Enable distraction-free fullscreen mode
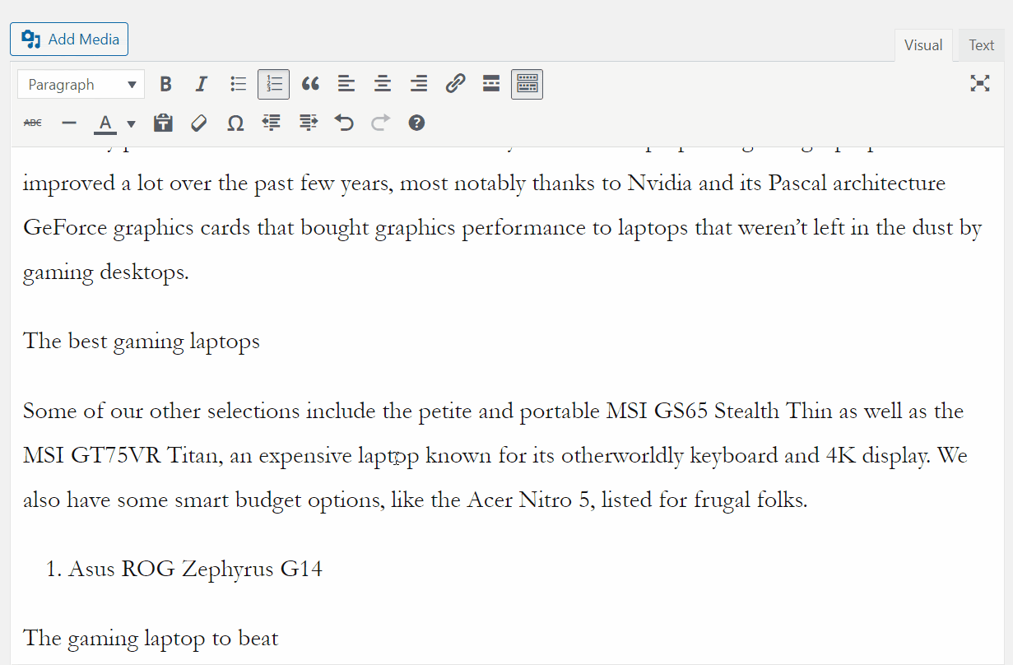The width and height of the screenshot is (1013, 665). click(x=979, y=83)
